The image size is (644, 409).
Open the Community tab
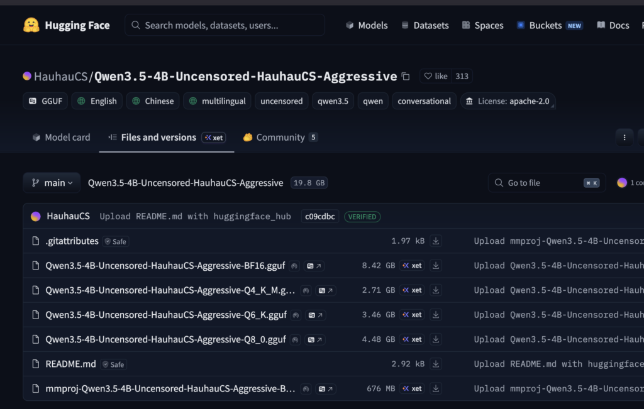point(280,138)
